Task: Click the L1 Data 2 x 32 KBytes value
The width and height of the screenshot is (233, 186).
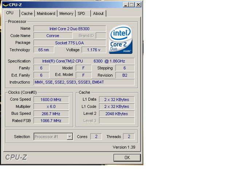Action: [x=116, y=100]
